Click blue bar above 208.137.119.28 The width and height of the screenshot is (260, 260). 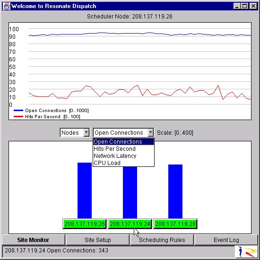[175, 191]
